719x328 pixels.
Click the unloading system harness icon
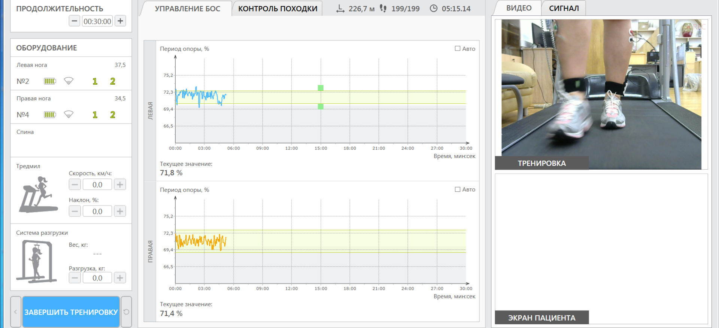36,261
